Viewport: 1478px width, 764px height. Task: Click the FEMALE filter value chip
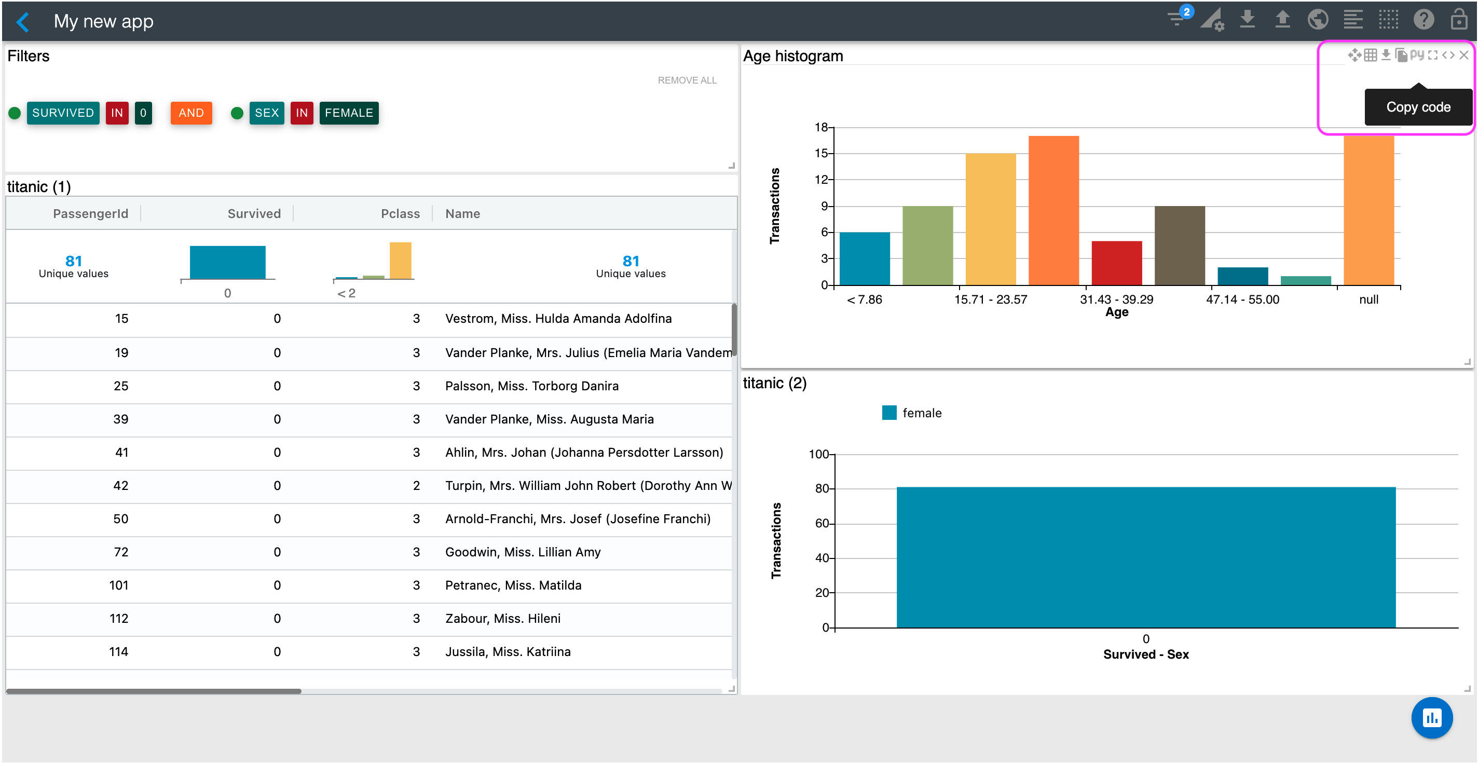tap(349, 113)
